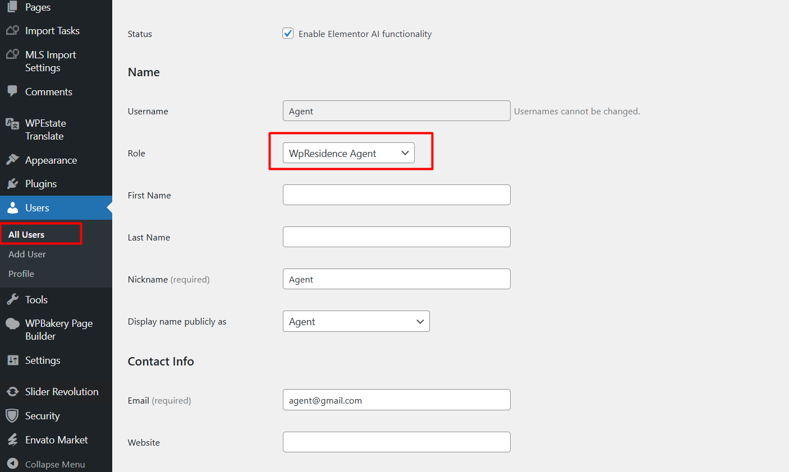Screen dimensions: 789x472
Task: Click the Name section heading
Action: click(144, 72)
